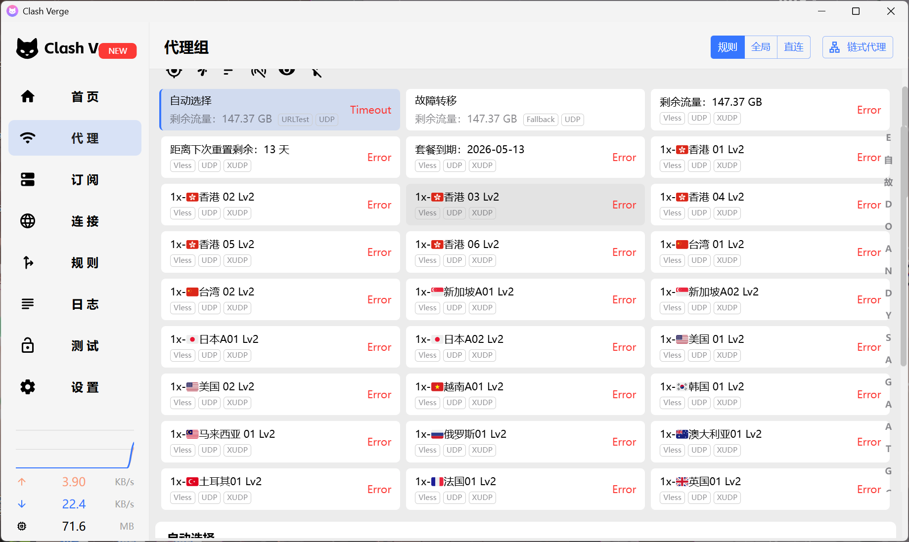Switch to 直连 direct mode
This screenshot has height=542, width=909.
point(793,47)
